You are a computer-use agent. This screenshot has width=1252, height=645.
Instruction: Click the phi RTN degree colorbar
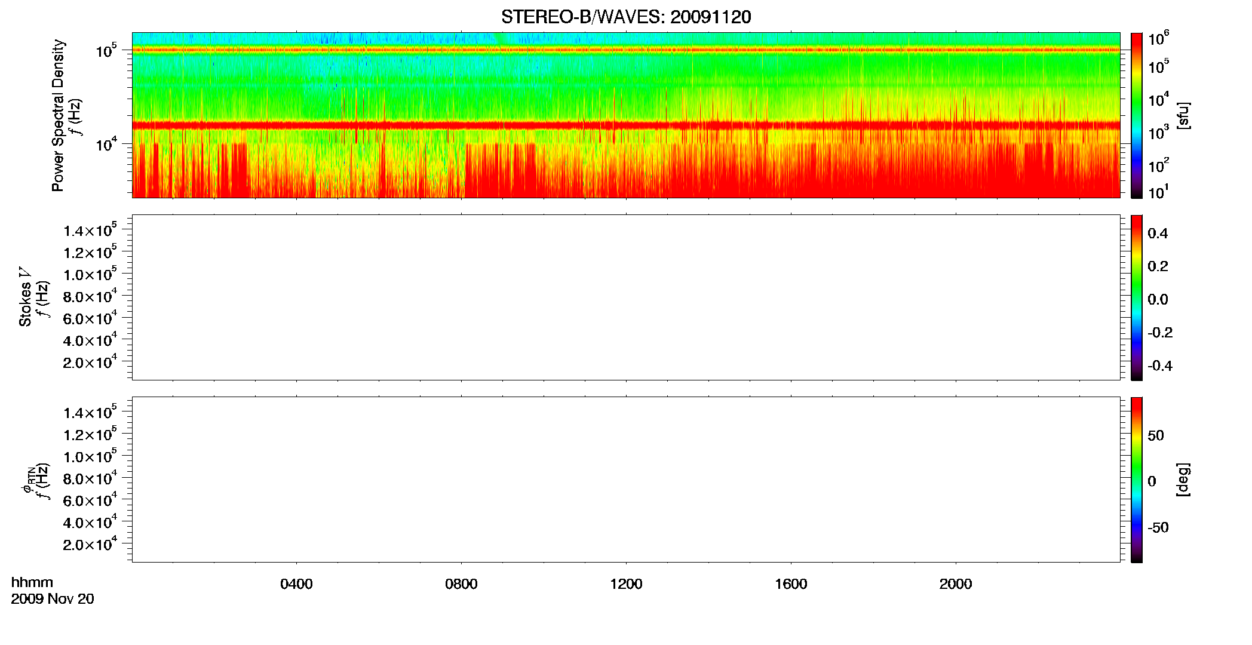1137,480
